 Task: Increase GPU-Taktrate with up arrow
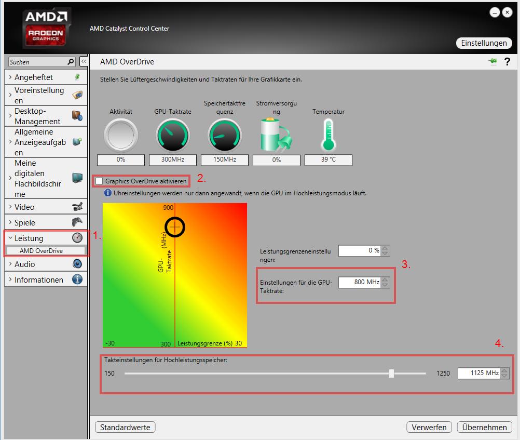tap(385, 279)
